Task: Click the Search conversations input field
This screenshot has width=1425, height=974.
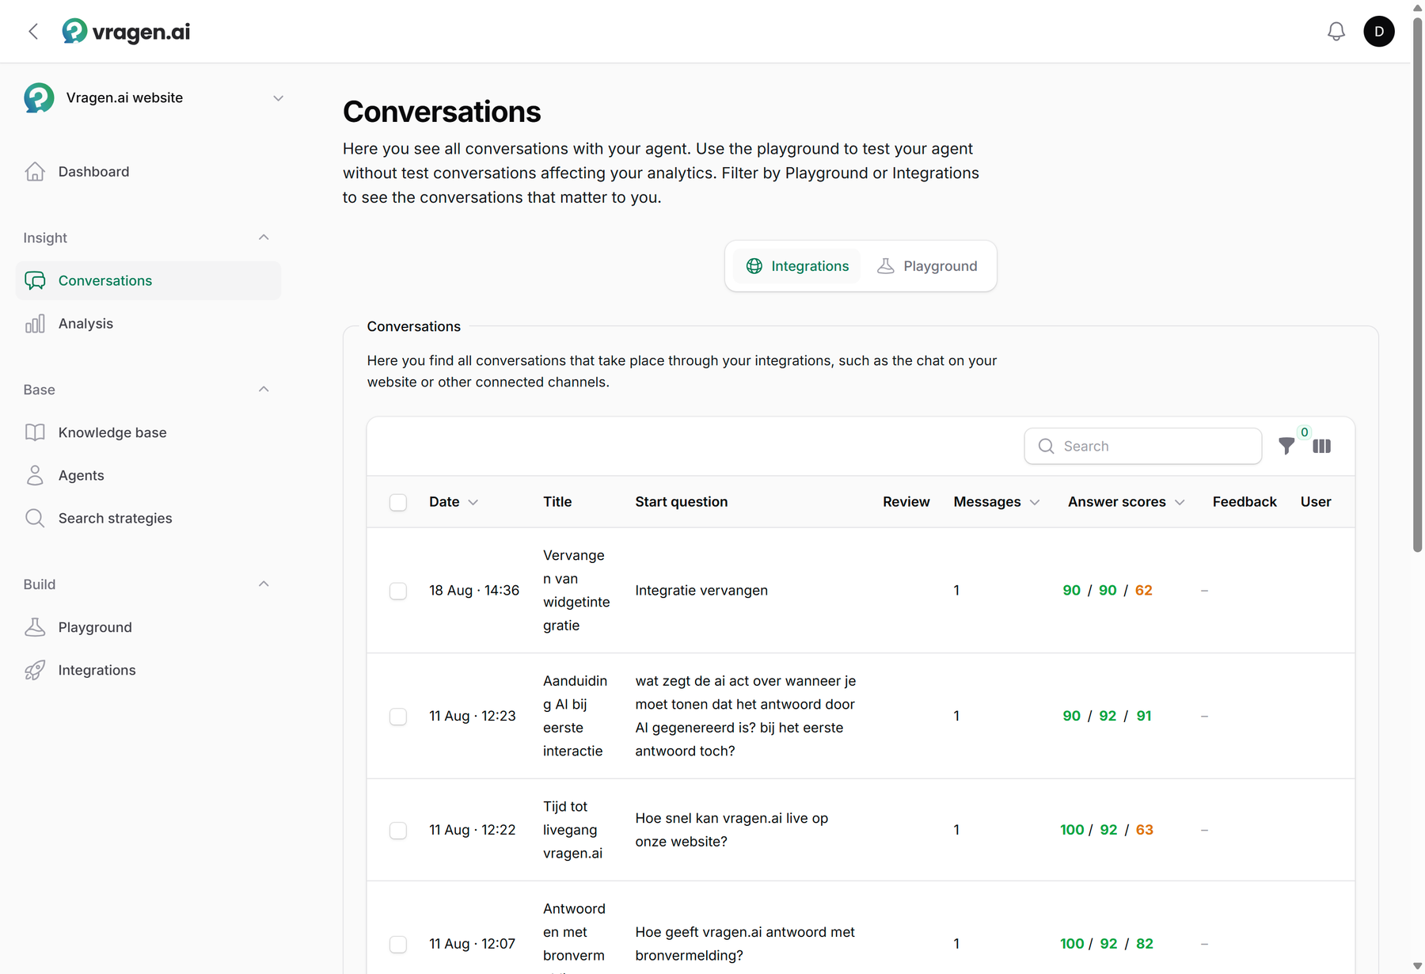Action: (1142, 447)
